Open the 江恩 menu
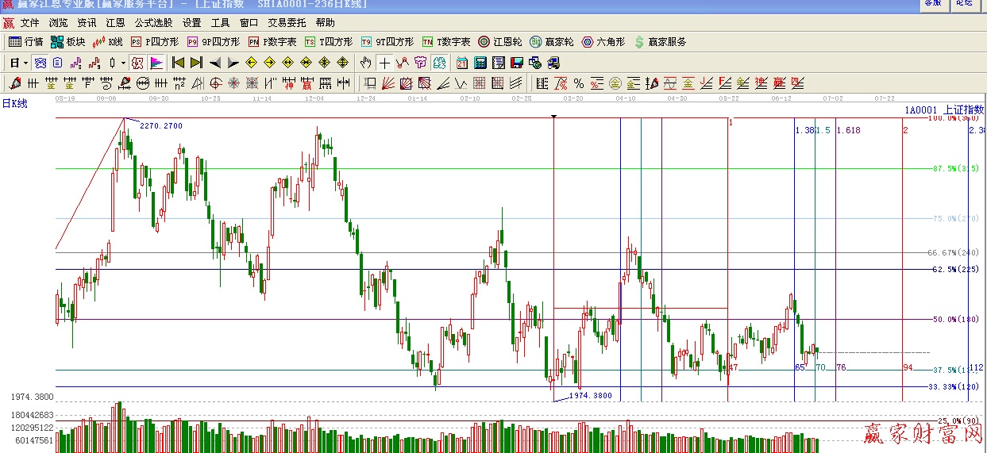The height and width of the screenshot is (453, 987). point(115,23)
